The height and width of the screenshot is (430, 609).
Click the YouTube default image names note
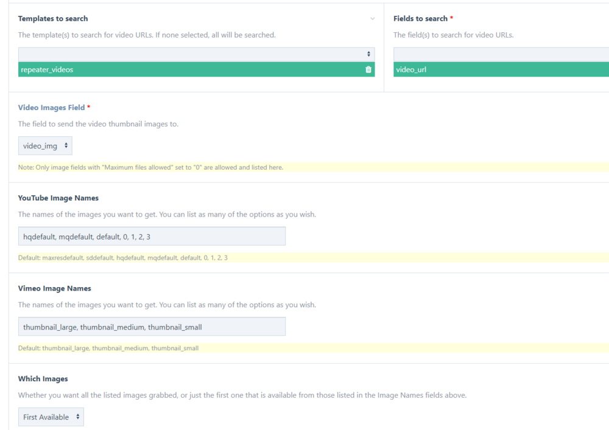pos(123,258)
